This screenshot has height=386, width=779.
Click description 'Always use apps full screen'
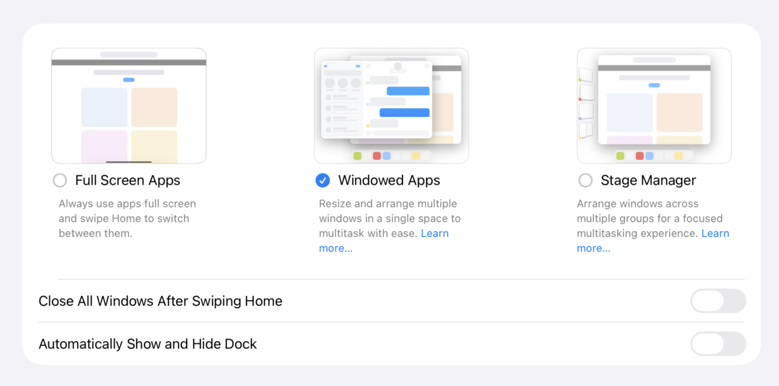(127, 218)
